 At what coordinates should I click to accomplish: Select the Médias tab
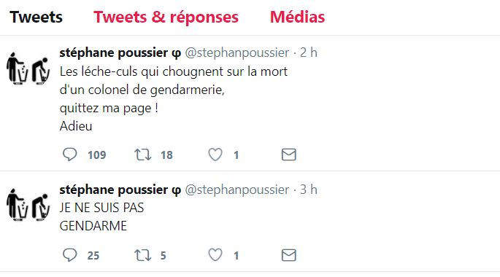point(297,17)
